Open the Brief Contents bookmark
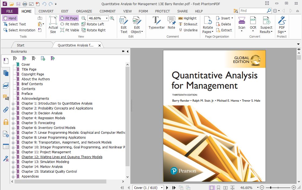The image size is (302, 190). point(32,84)
